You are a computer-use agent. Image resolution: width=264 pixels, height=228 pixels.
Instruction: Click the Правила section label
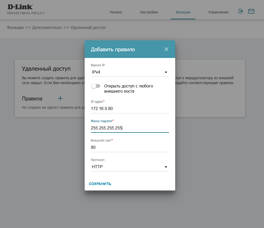(x=32, y=99)
